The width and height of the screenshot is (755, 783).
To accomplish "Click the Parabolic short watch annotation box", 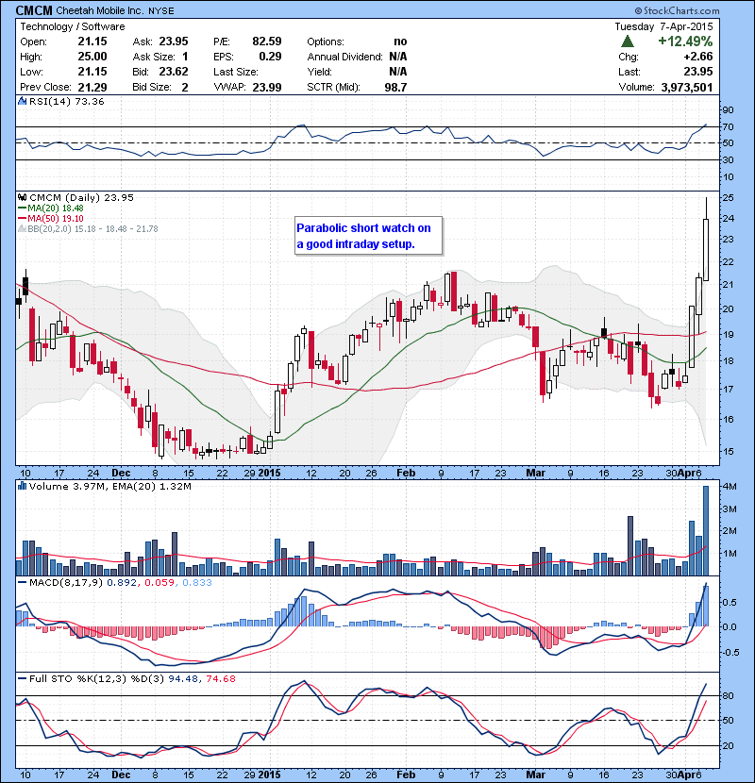I will (368, 236).
